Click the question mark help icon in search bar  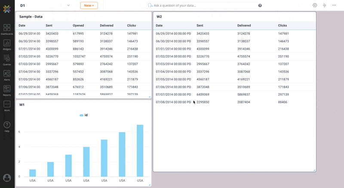(260, 6)
